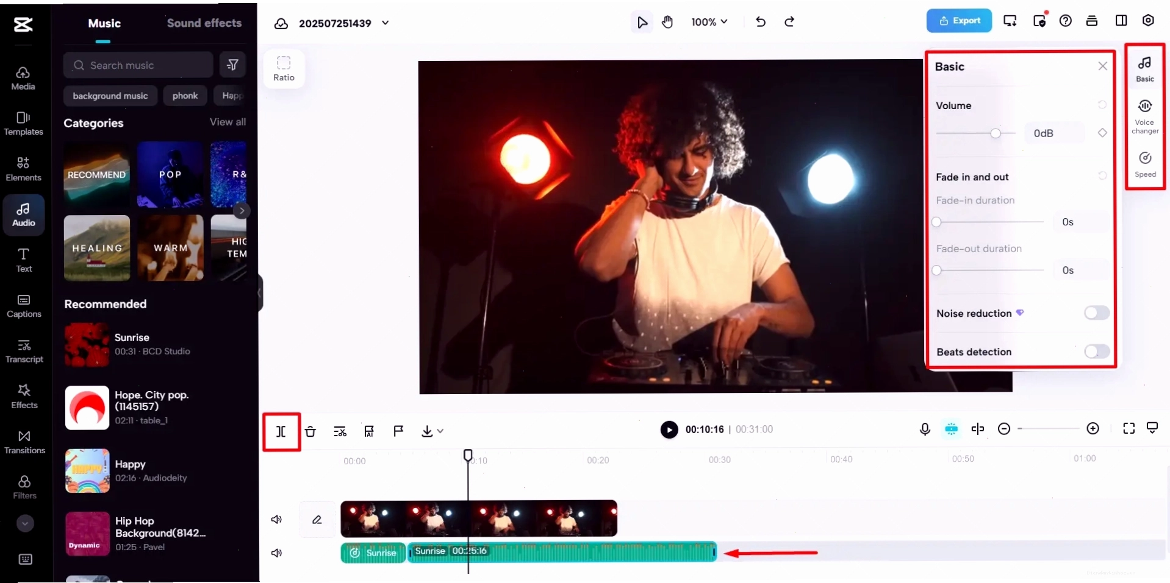This screenshot has width=1170, height=583.
Task: Select the phonk tag
Action: (x=185, y=96)
